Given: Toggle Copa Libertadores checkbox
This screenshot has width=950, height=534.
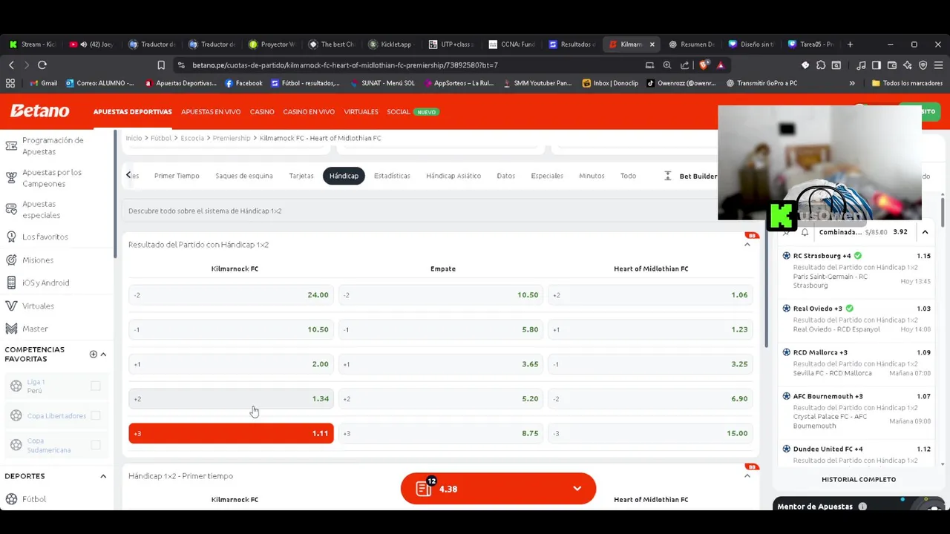Looking at the screenshot, I should [96, 415].
